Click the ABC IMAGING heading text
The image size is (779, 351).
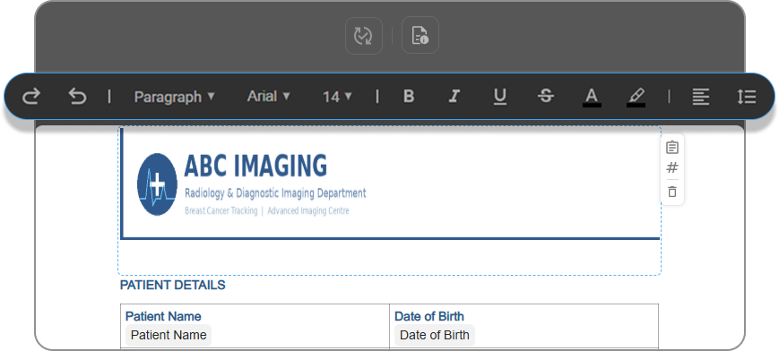click(255, 166)
